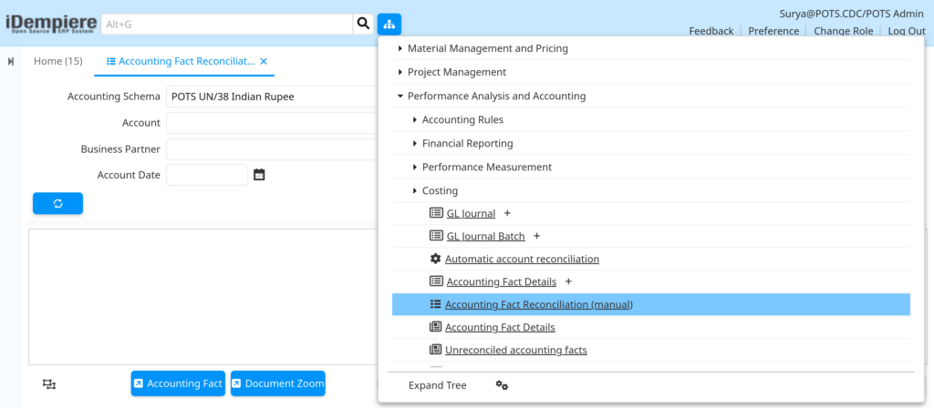The width and height of the screenshot is (934, 408).
Task: Expand the left sidebar panel arrow
Action: (11, 61)
